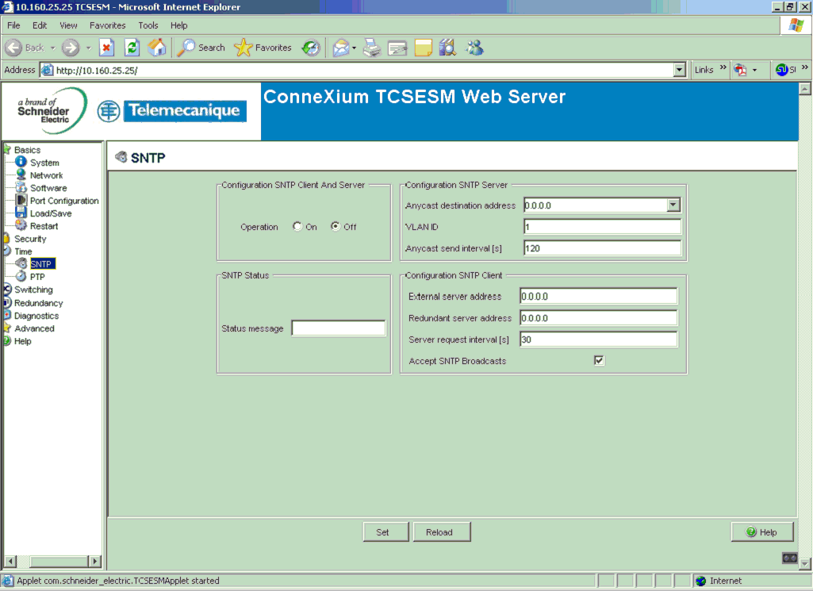Open PTP under the Time node
The image size is (813, 591).
pyautogui.click(x=36, y=277)
